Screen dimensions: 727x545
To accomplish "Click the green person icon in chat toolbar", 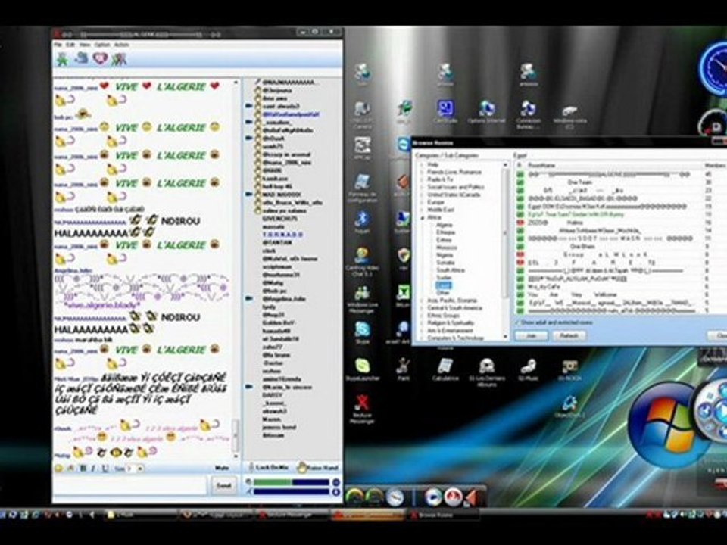I will click(x=62, y=58).
